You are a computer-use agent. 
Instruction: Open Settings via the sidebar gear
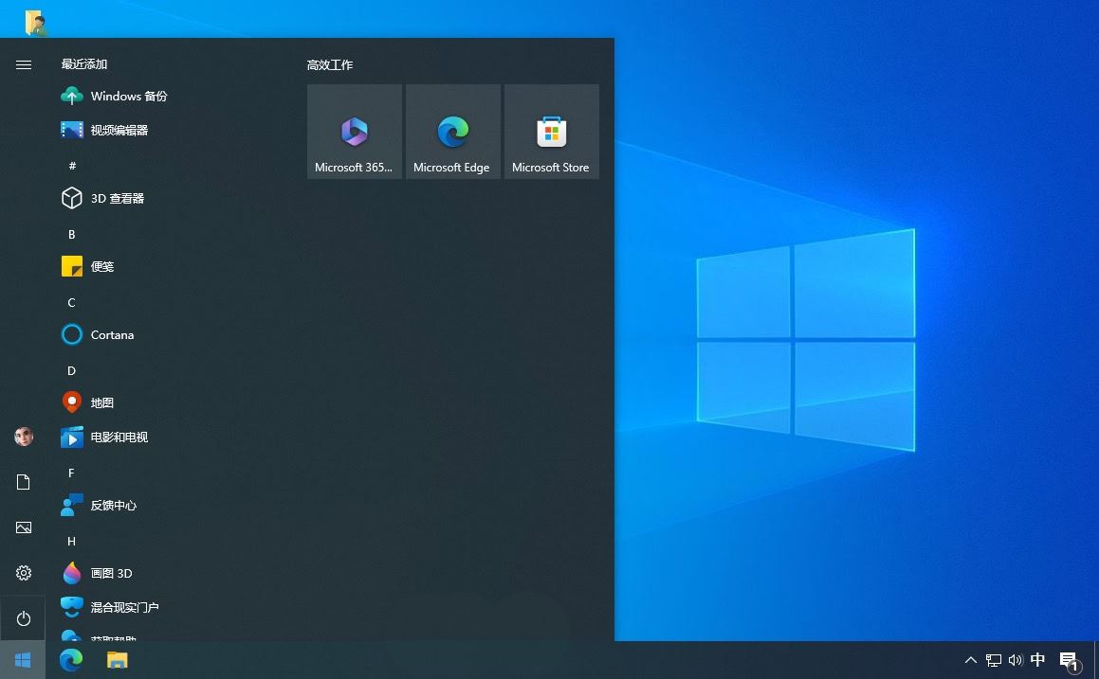(23, 573)
